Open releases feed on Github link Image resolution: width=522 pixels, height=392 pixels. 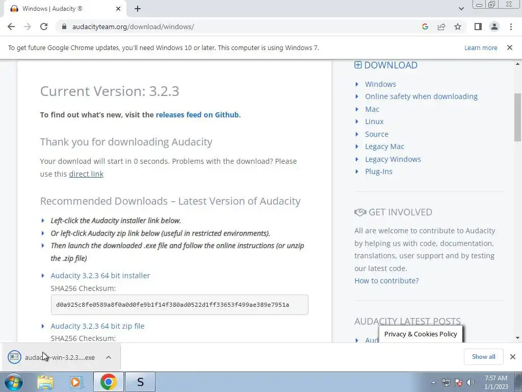[x=197, y=115]
